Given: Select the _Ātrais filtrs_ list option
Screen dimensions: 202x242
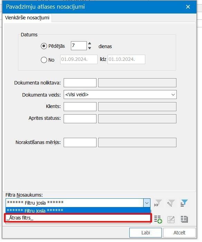Looking at the screenshot, I should tap(78, 218).
